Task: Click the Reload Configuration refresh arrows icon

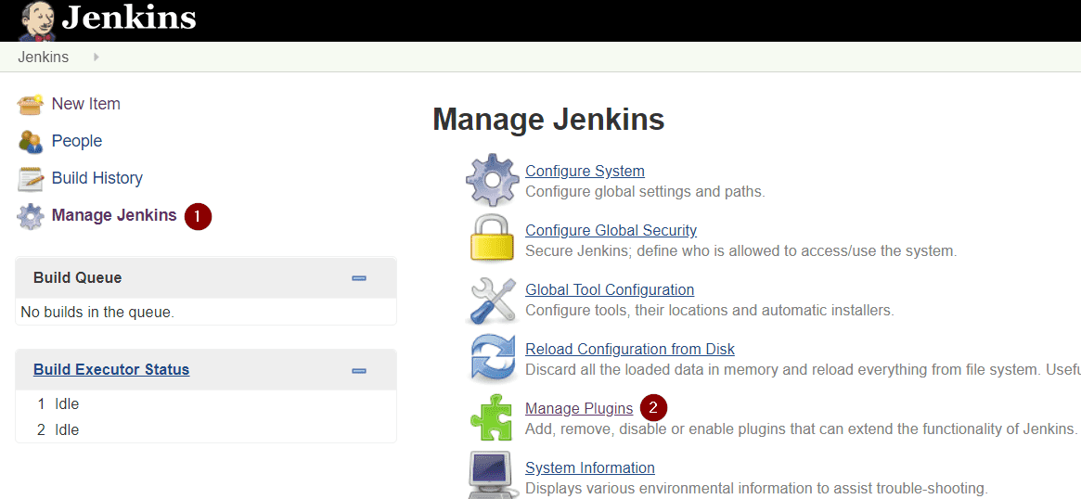Action: (492, 358)
